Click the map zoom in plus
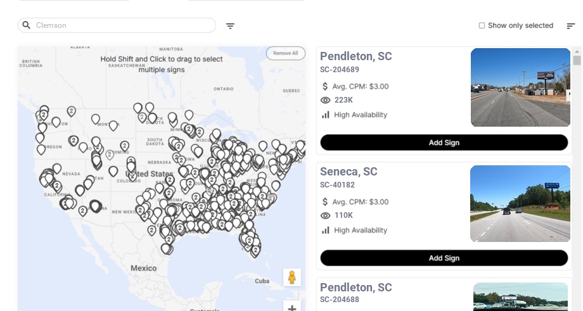Viewport: 583px width, 311px height. click(x=292, y=308)
